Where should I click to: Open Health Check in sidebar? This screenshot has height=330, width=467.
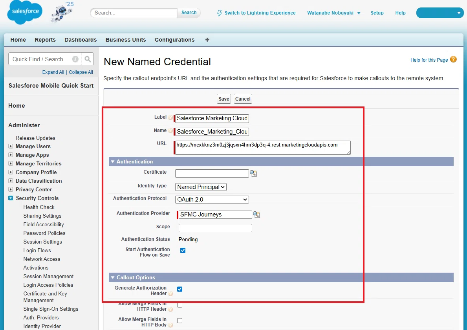pos(39,207)
